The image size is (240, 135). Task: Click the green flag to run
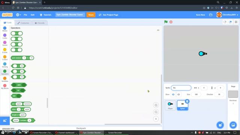(166, 22)
